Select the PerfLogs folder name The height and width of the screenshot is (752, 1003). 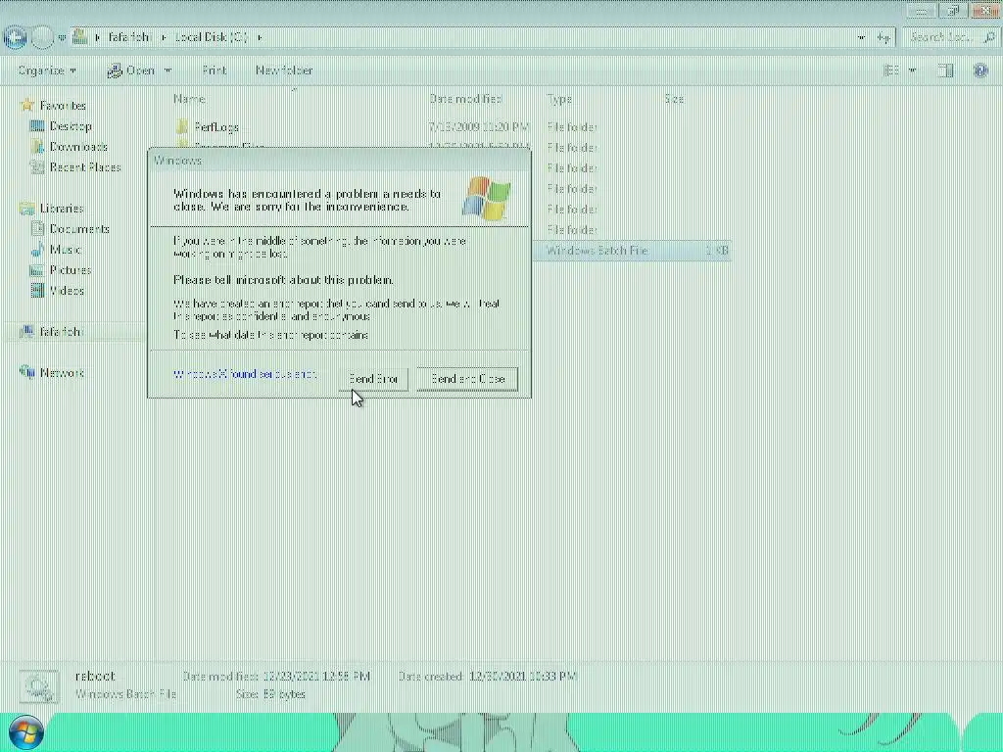tap(216, 126)
